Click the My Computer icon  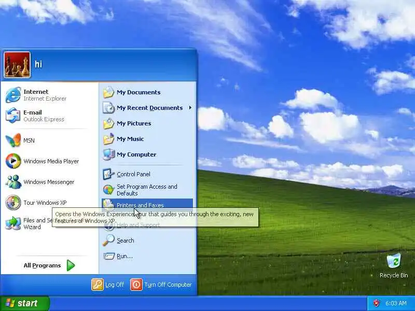click(x=108, y=154)
